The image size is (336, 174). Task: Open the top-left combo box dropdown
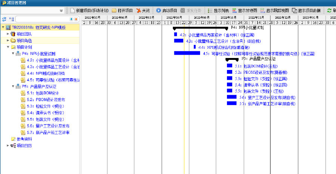[x=61, y=10]
